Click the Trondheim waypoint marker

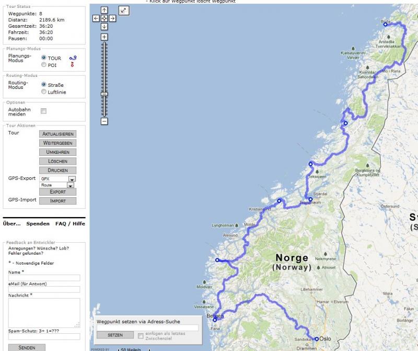(x=310, y=199)
